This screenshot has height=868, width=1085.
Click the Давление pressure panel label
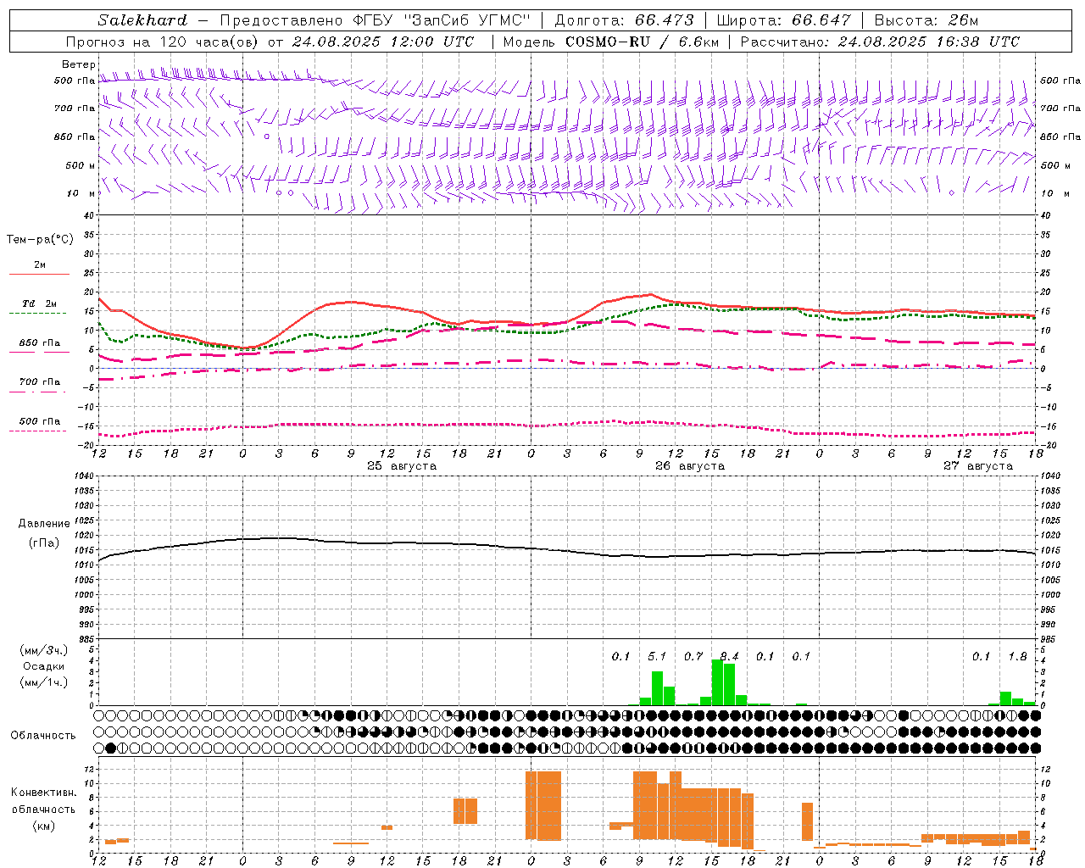coord(44,524)
